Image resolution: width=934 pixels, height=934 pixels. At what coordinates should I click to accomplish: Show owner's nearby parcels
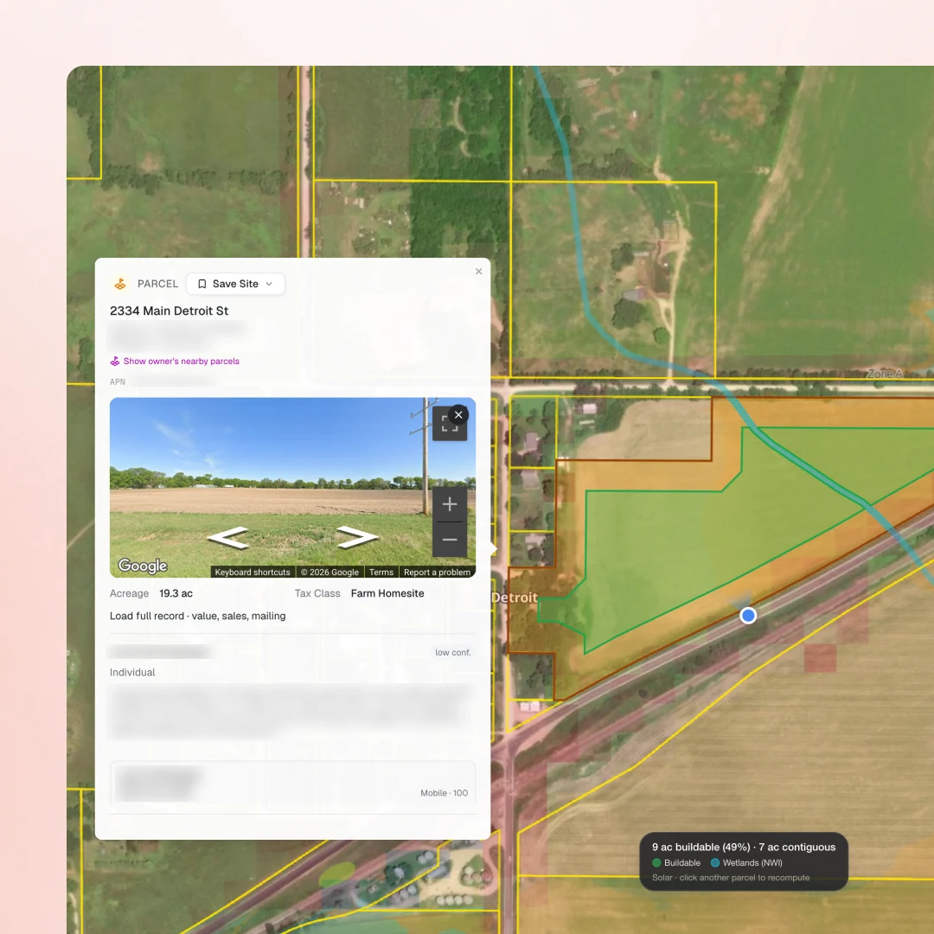[181, 361]
